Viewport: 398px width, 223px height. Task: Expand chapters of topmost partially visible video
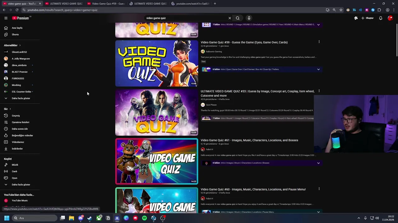pyautogui.click(x=318, y=24)
